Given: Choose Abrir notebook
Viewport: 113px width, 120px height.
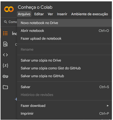Looking at the screenshot, I should point(64,31).
